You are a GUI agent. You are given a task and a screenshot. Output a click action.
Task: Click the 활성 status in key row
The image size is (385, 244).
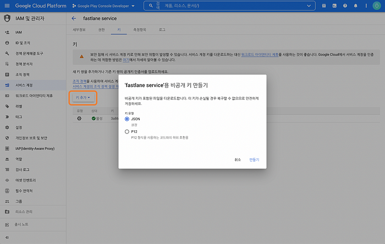pos(97,119)
